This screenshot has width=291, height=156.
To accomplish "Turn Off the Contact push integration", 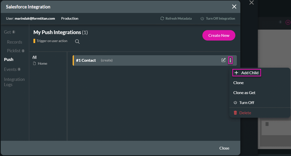I will click(x=244, y=103).
